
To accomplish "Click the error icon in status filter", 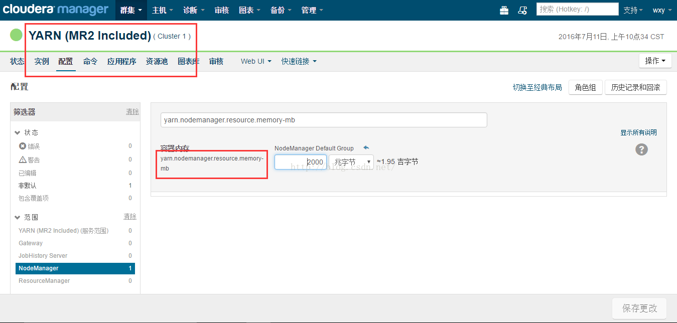I will click(22, 146).
